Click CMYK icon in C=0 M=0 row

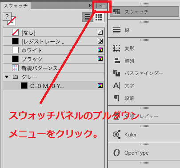point(100,86)
